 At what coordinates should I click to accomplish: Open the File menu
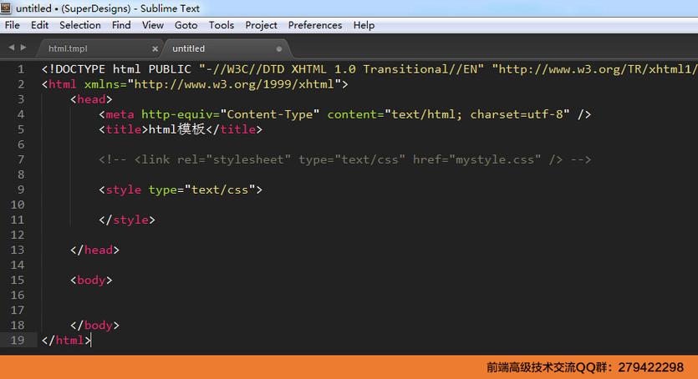click(12, 25)
